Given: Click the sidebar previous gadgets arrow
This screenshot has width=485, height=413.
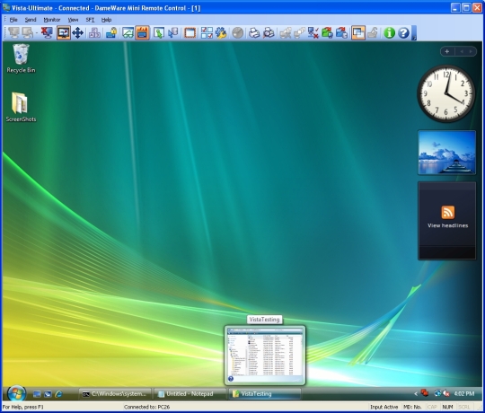Looking at the screenshot, I should [462, 51].
